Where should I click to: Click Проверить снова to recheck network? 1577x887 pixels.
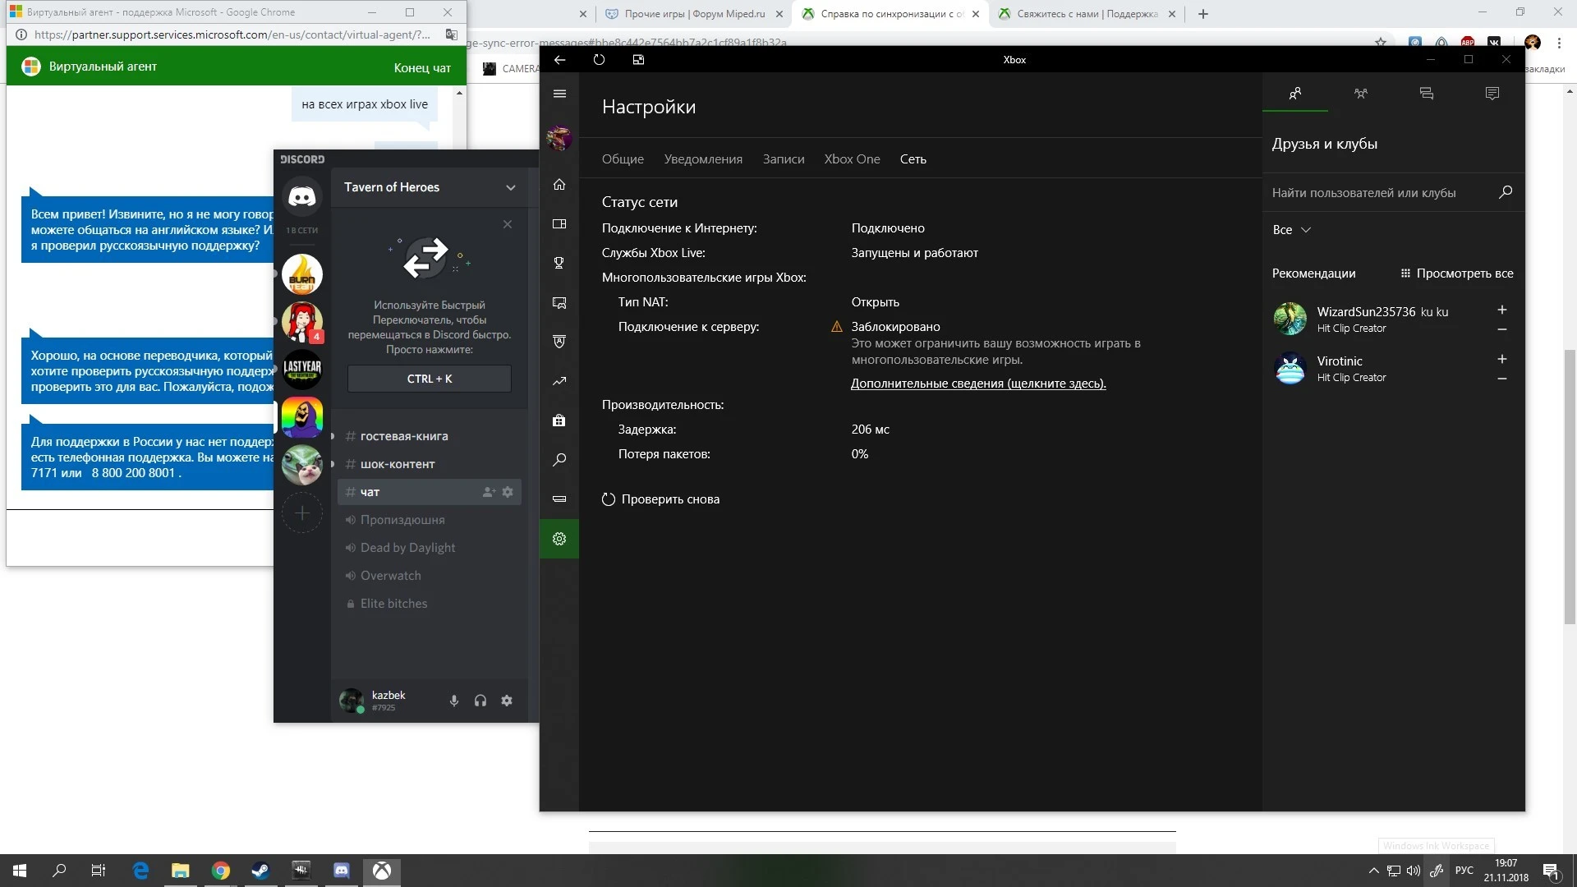click(661, 499)
